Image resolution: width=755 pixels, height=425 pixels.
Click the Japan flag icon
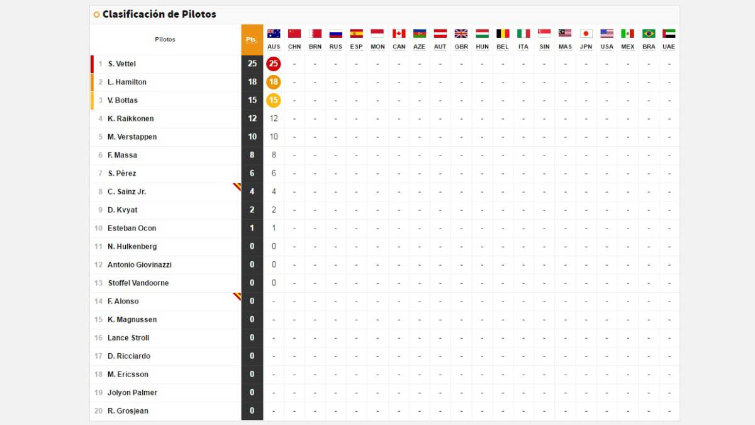click(586, 33)
